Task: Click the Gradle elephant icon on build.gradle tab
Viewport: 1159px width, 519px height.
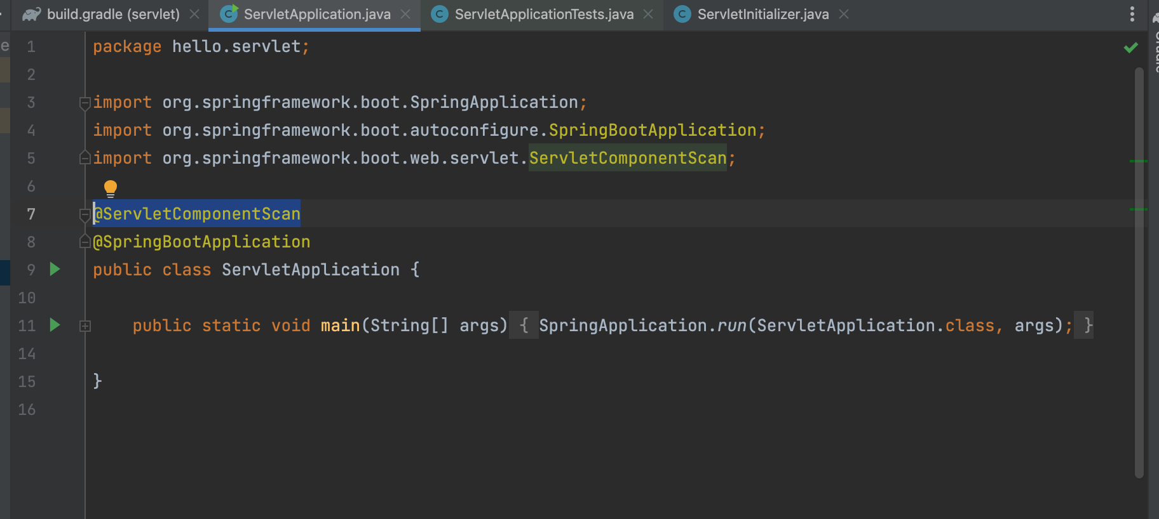Action: tap(32, 14)
